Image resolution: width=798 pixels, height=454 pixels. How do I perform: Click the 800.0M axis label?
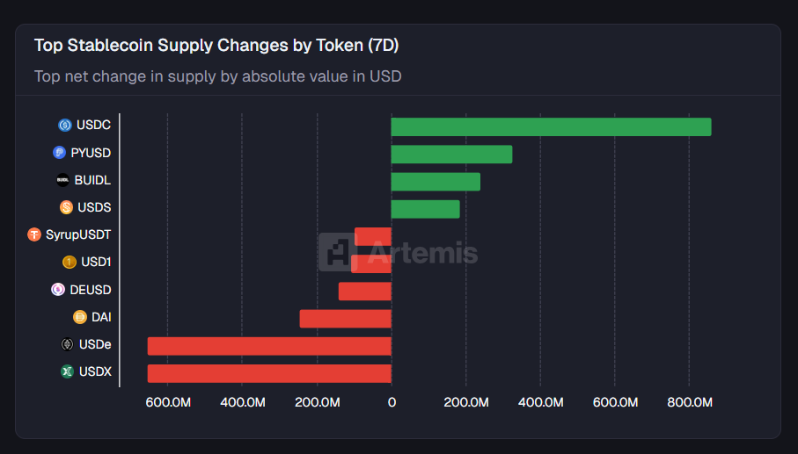(x=690, y=402)
